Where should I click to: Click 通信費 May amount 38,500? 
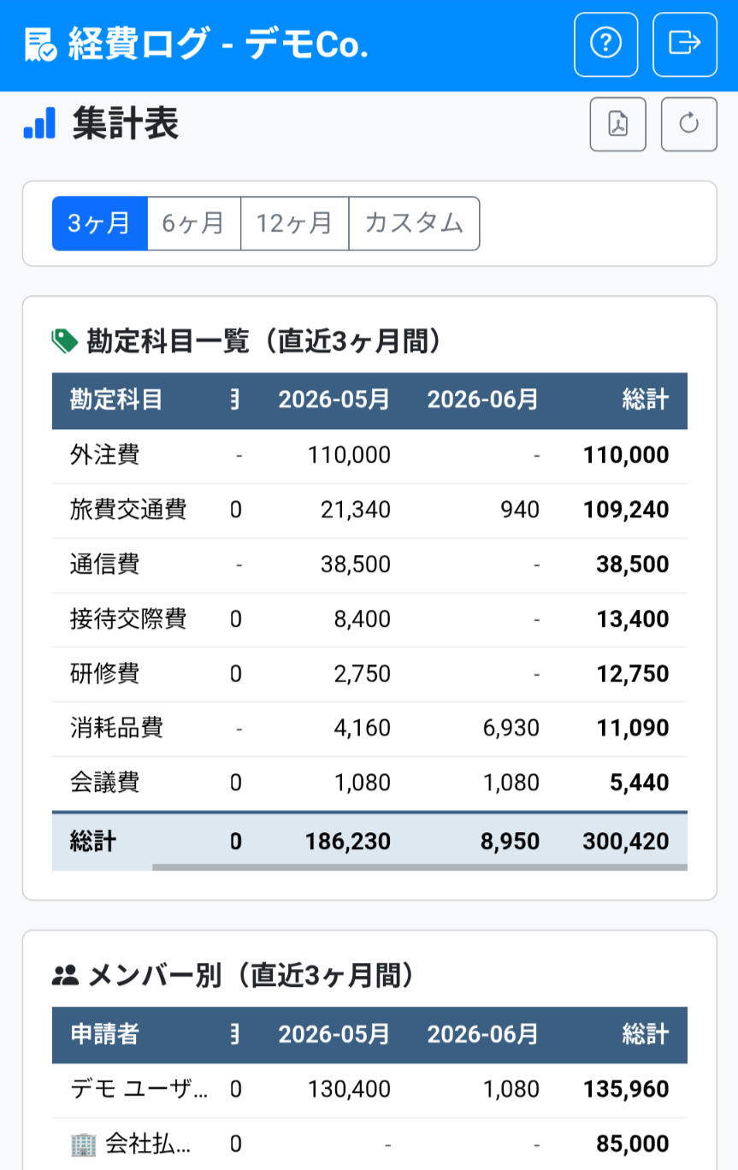(x=356, y=564)
